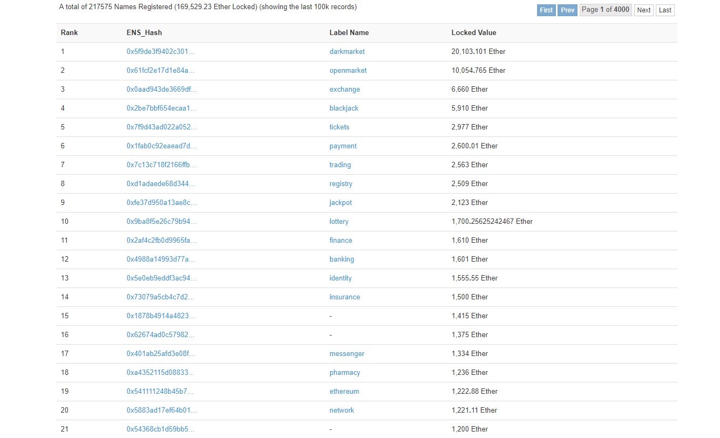Open hash 0x2be7bbf654ecaa1...
The height and width of the screenshot is (438, 720).
(161, 108)
